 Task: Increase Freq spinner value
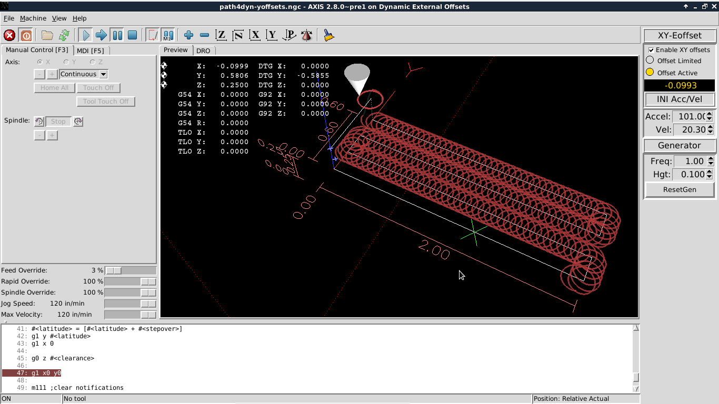710,159
